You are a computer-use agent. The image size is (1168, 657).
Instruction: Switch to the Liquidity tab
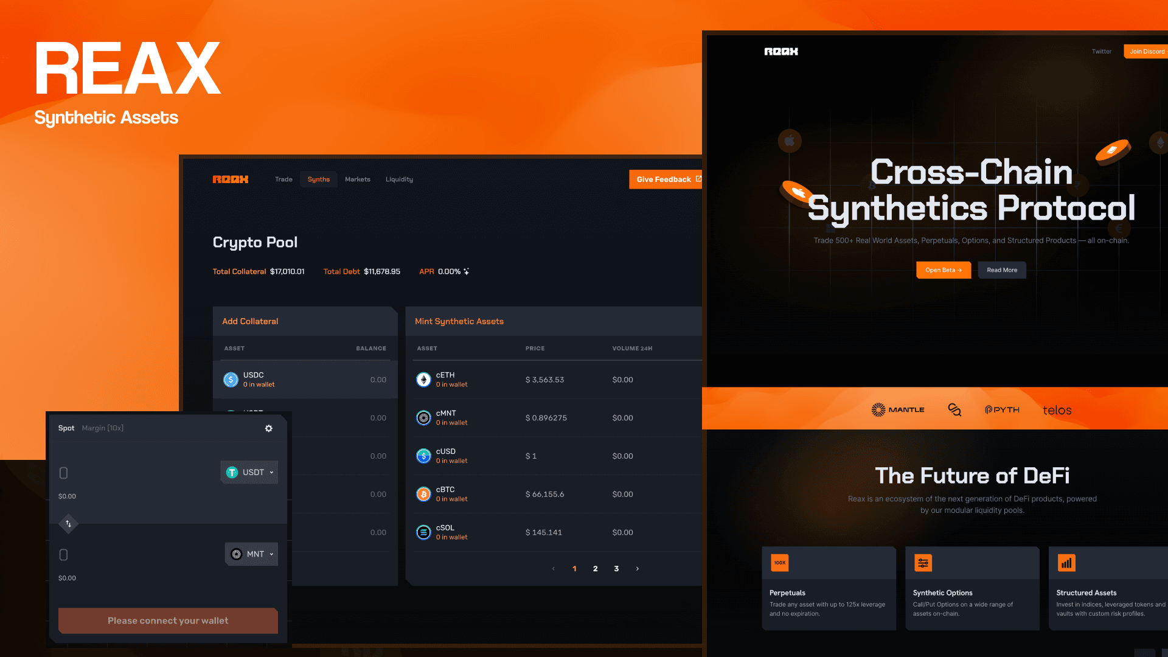(398, 179)
